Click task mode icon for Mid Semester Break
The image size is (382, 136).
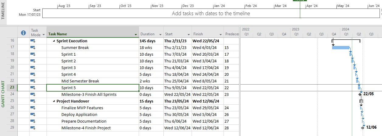pyautogui.click(x=33, y=81)
